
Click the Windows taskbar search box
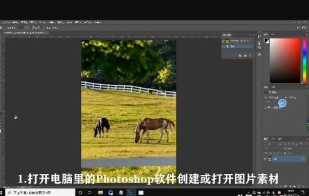(x=40, y=192)
